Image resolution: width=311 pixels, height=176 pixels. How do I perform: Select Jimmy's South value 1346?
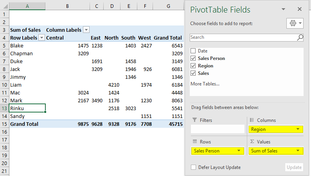click(129, 77)
